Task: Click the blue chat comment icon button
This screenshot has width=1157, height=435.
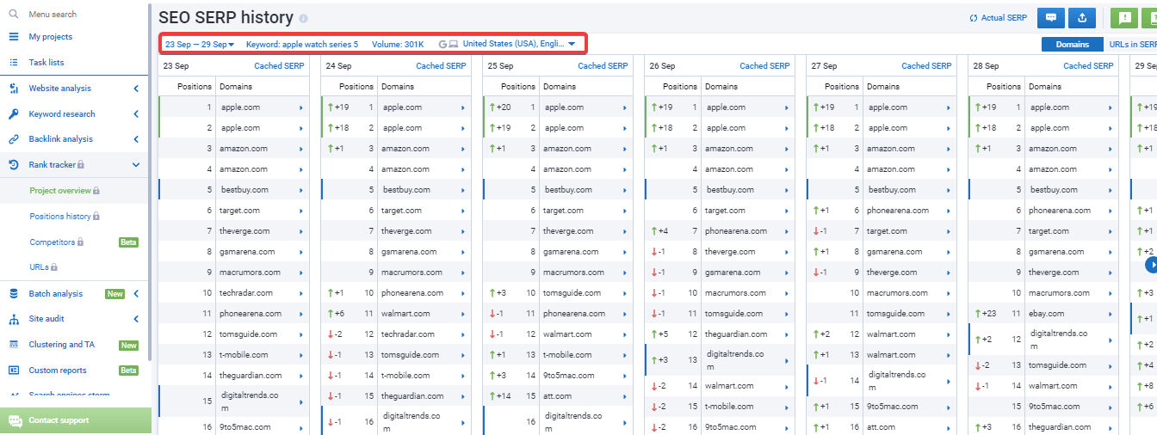Action: (1050, 18)
